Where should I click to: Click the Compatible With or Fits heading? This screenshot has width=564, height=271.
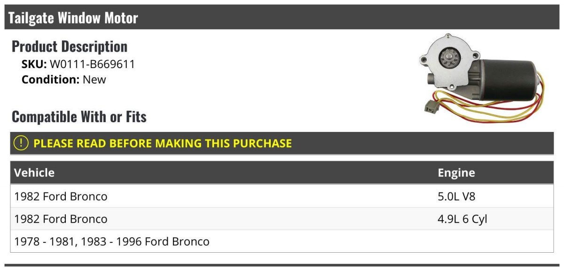click(x=79, y=116)
